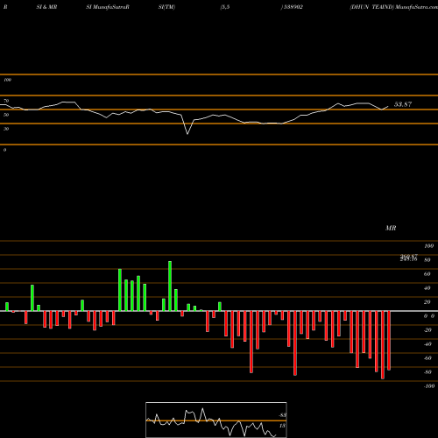The height and width of the screenshot is (438, 438).
Task: Click the MR axis label -80
Action: click(x=427, y=372)
